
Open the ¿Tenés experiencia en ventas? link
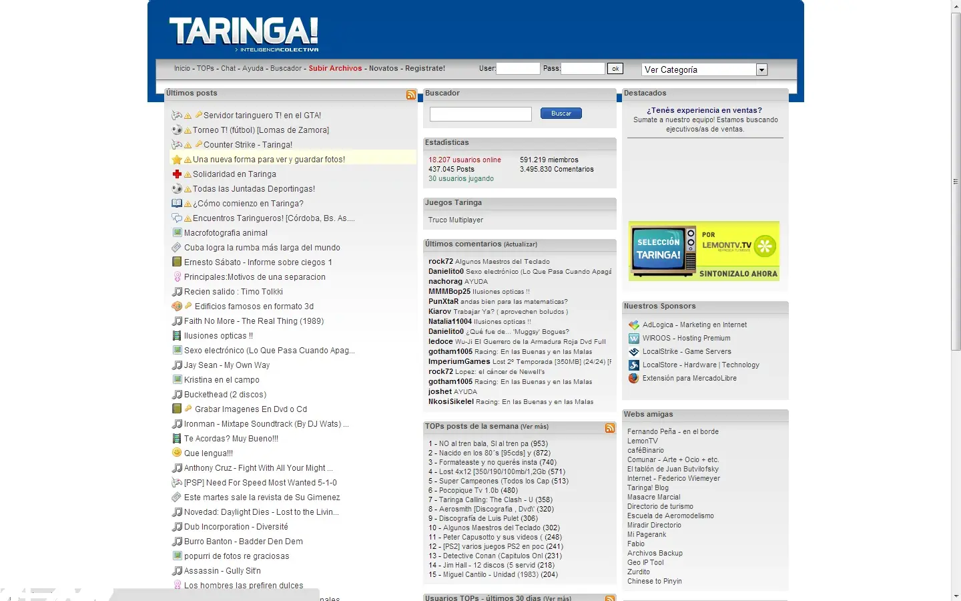point(704,110)
